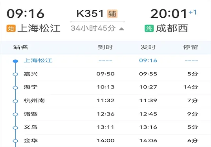Click the 到时 column header
Image resolution: width=211 pixels, height=147 pixels.
[105, 47]
